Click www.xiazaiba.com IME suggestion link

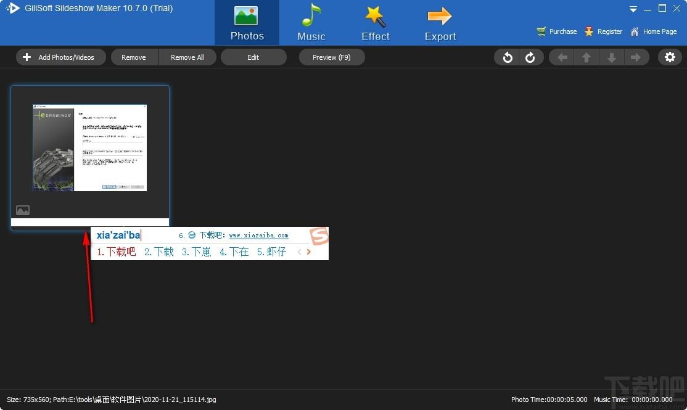(x=258, y=236)
